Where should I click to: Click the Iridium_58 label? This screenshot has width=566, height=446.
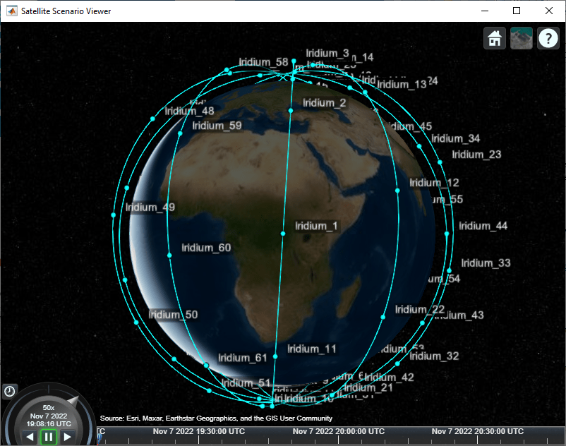tap(263, 62)
